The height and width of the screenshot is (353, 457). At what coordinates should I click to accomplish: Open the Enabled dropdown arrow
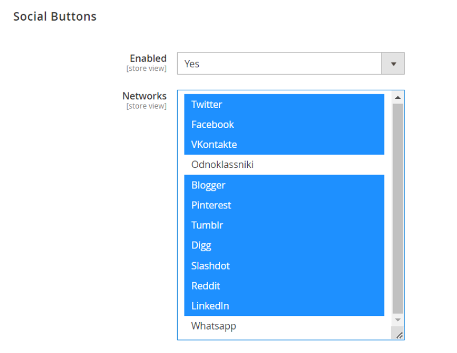point(393,63)
